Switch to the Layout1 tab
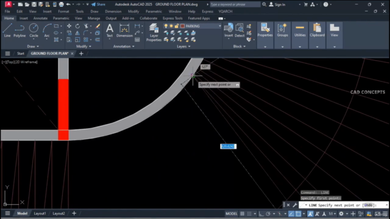This screenshot has width=390, height=219. click(x=40, y=214)
